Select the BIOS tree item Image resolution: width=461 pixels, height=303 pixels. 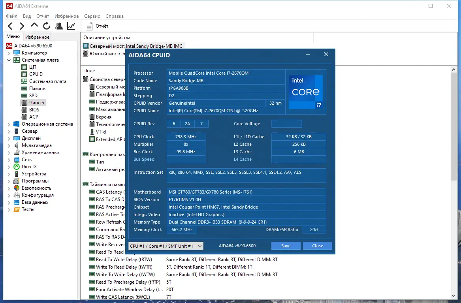point(34,110)
